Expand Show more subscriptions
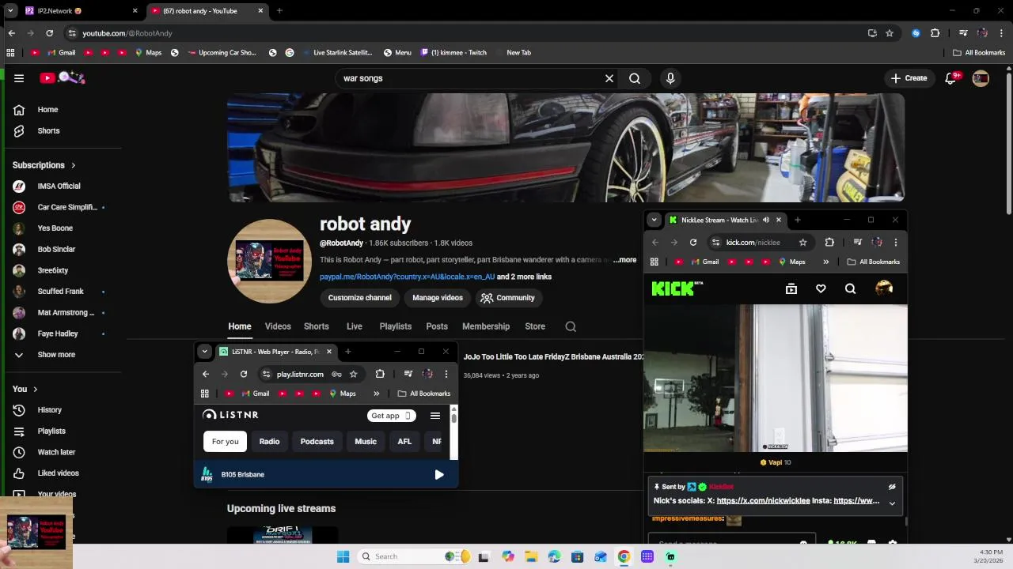The image size is (1013, 569). coord(56,355)
